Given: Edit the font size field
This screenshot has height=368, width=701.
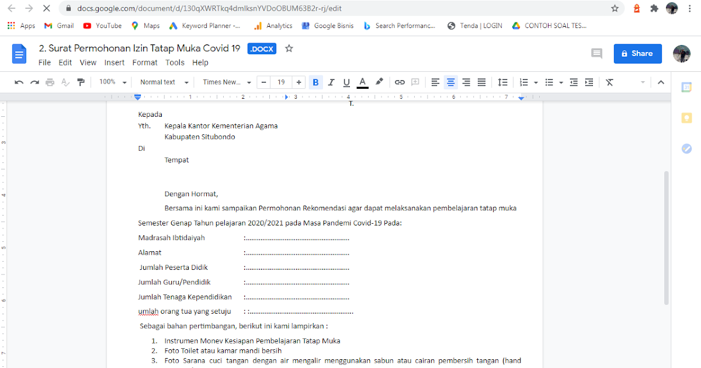Looking at the screenshot, I should (282, 82).
